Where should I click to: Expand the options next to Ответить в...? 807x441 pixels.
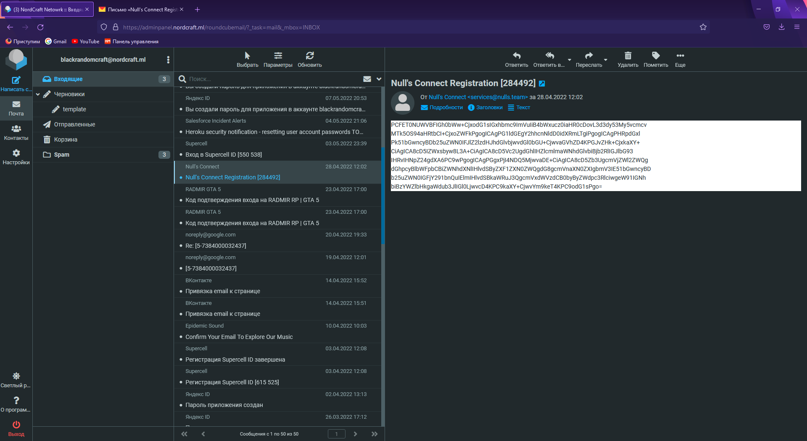[570, 60]
